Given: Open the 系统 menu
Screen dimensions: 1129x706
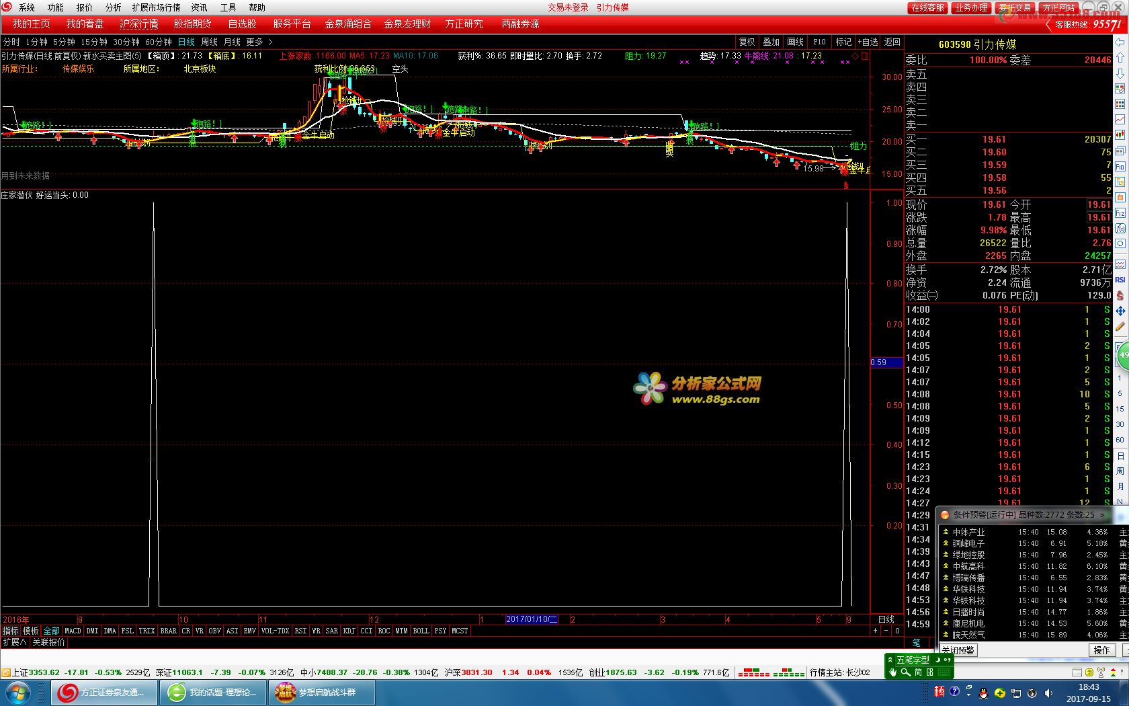Looking at the screenshot, I should pyautogui.click(x=27, y=7).
